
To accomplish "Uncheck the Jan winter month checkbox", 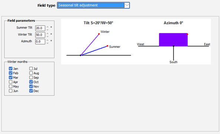I will pos(10,68).
